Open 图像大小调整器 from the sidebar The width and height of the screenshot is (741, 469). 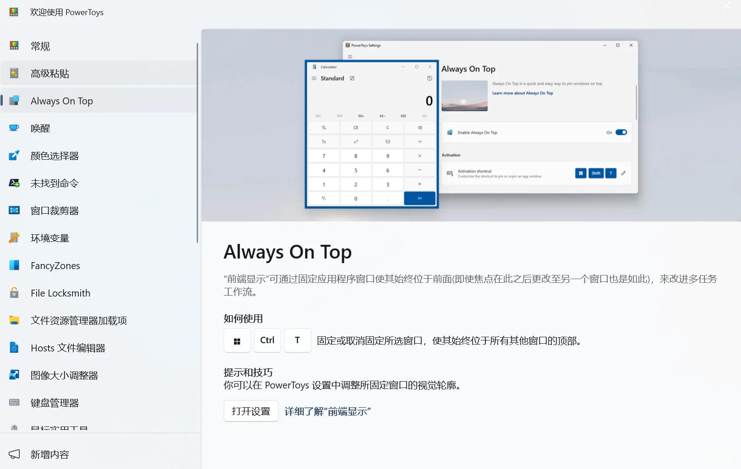pos(99,375)
